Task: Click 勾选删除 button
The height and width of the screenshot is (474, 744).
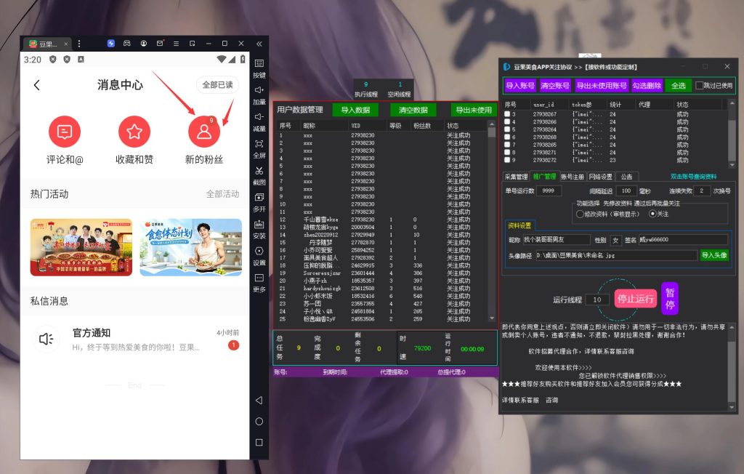Action: (647, 86)
